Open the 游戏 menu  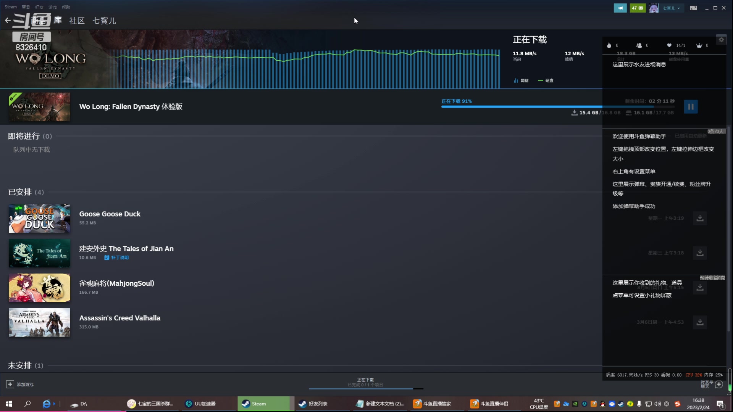coord(53,7)
